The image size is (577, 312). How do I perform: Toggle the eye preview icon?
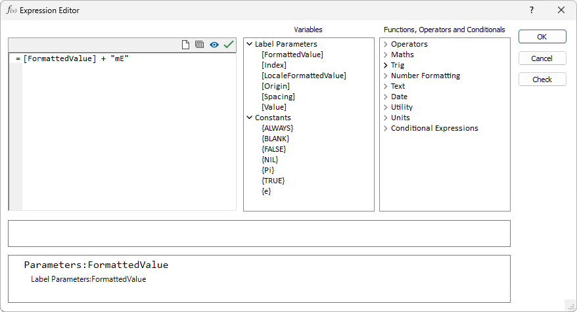[x=214, y=45]
